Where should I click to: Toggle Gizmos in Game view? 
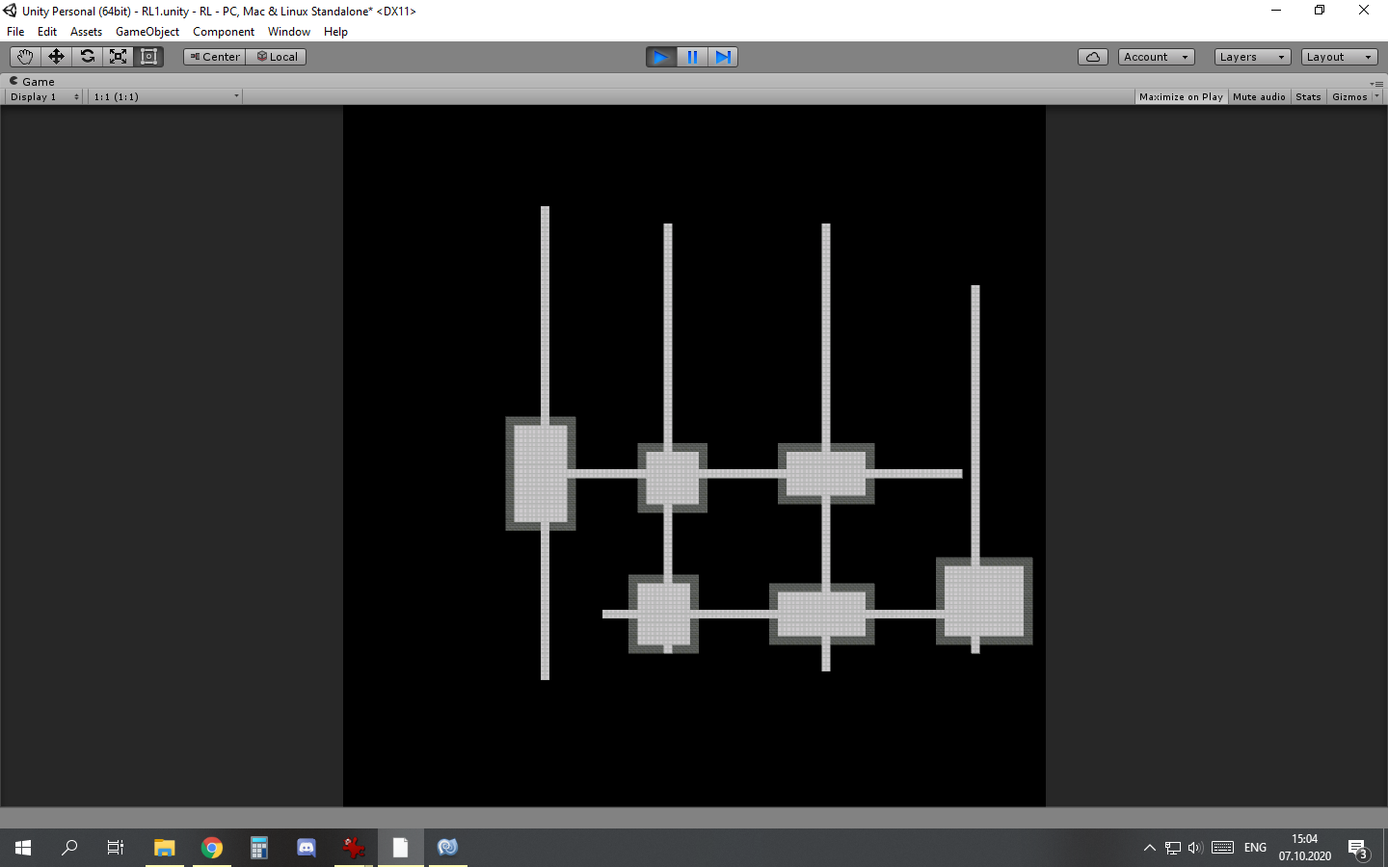click(x=1349, y=96)
